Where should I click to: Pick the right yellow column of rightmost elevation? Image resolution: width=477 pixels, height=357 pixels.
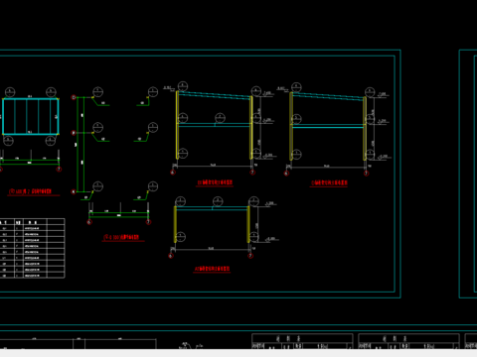click(365, 129)
